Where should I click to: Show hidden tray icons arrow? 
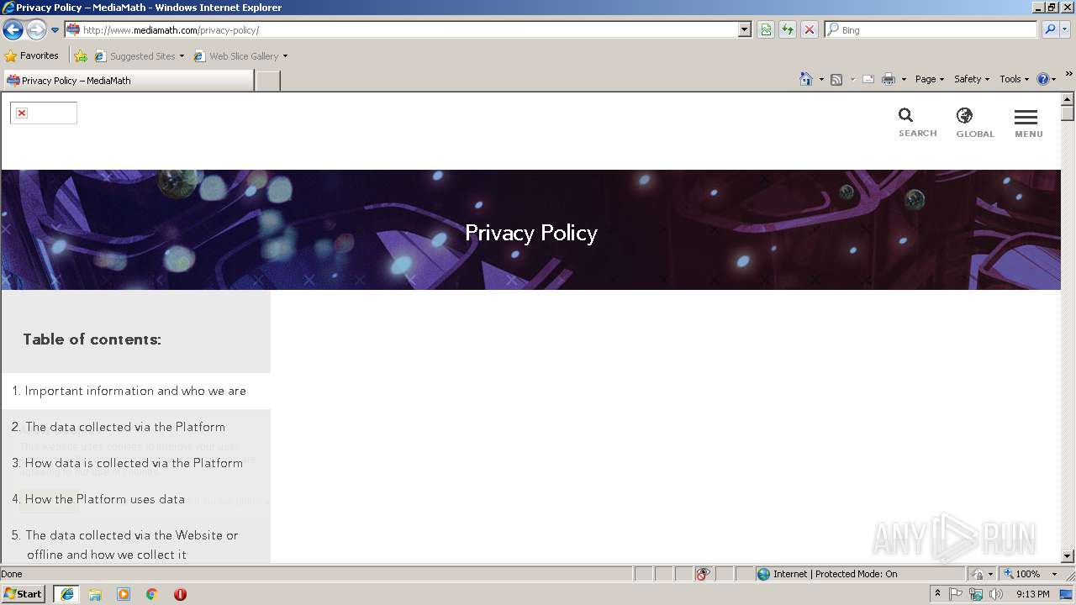937,594
